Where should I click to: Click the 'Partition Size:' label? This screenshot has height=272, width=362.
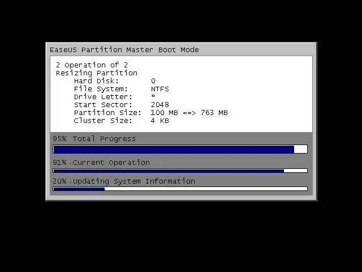(107, 113)
